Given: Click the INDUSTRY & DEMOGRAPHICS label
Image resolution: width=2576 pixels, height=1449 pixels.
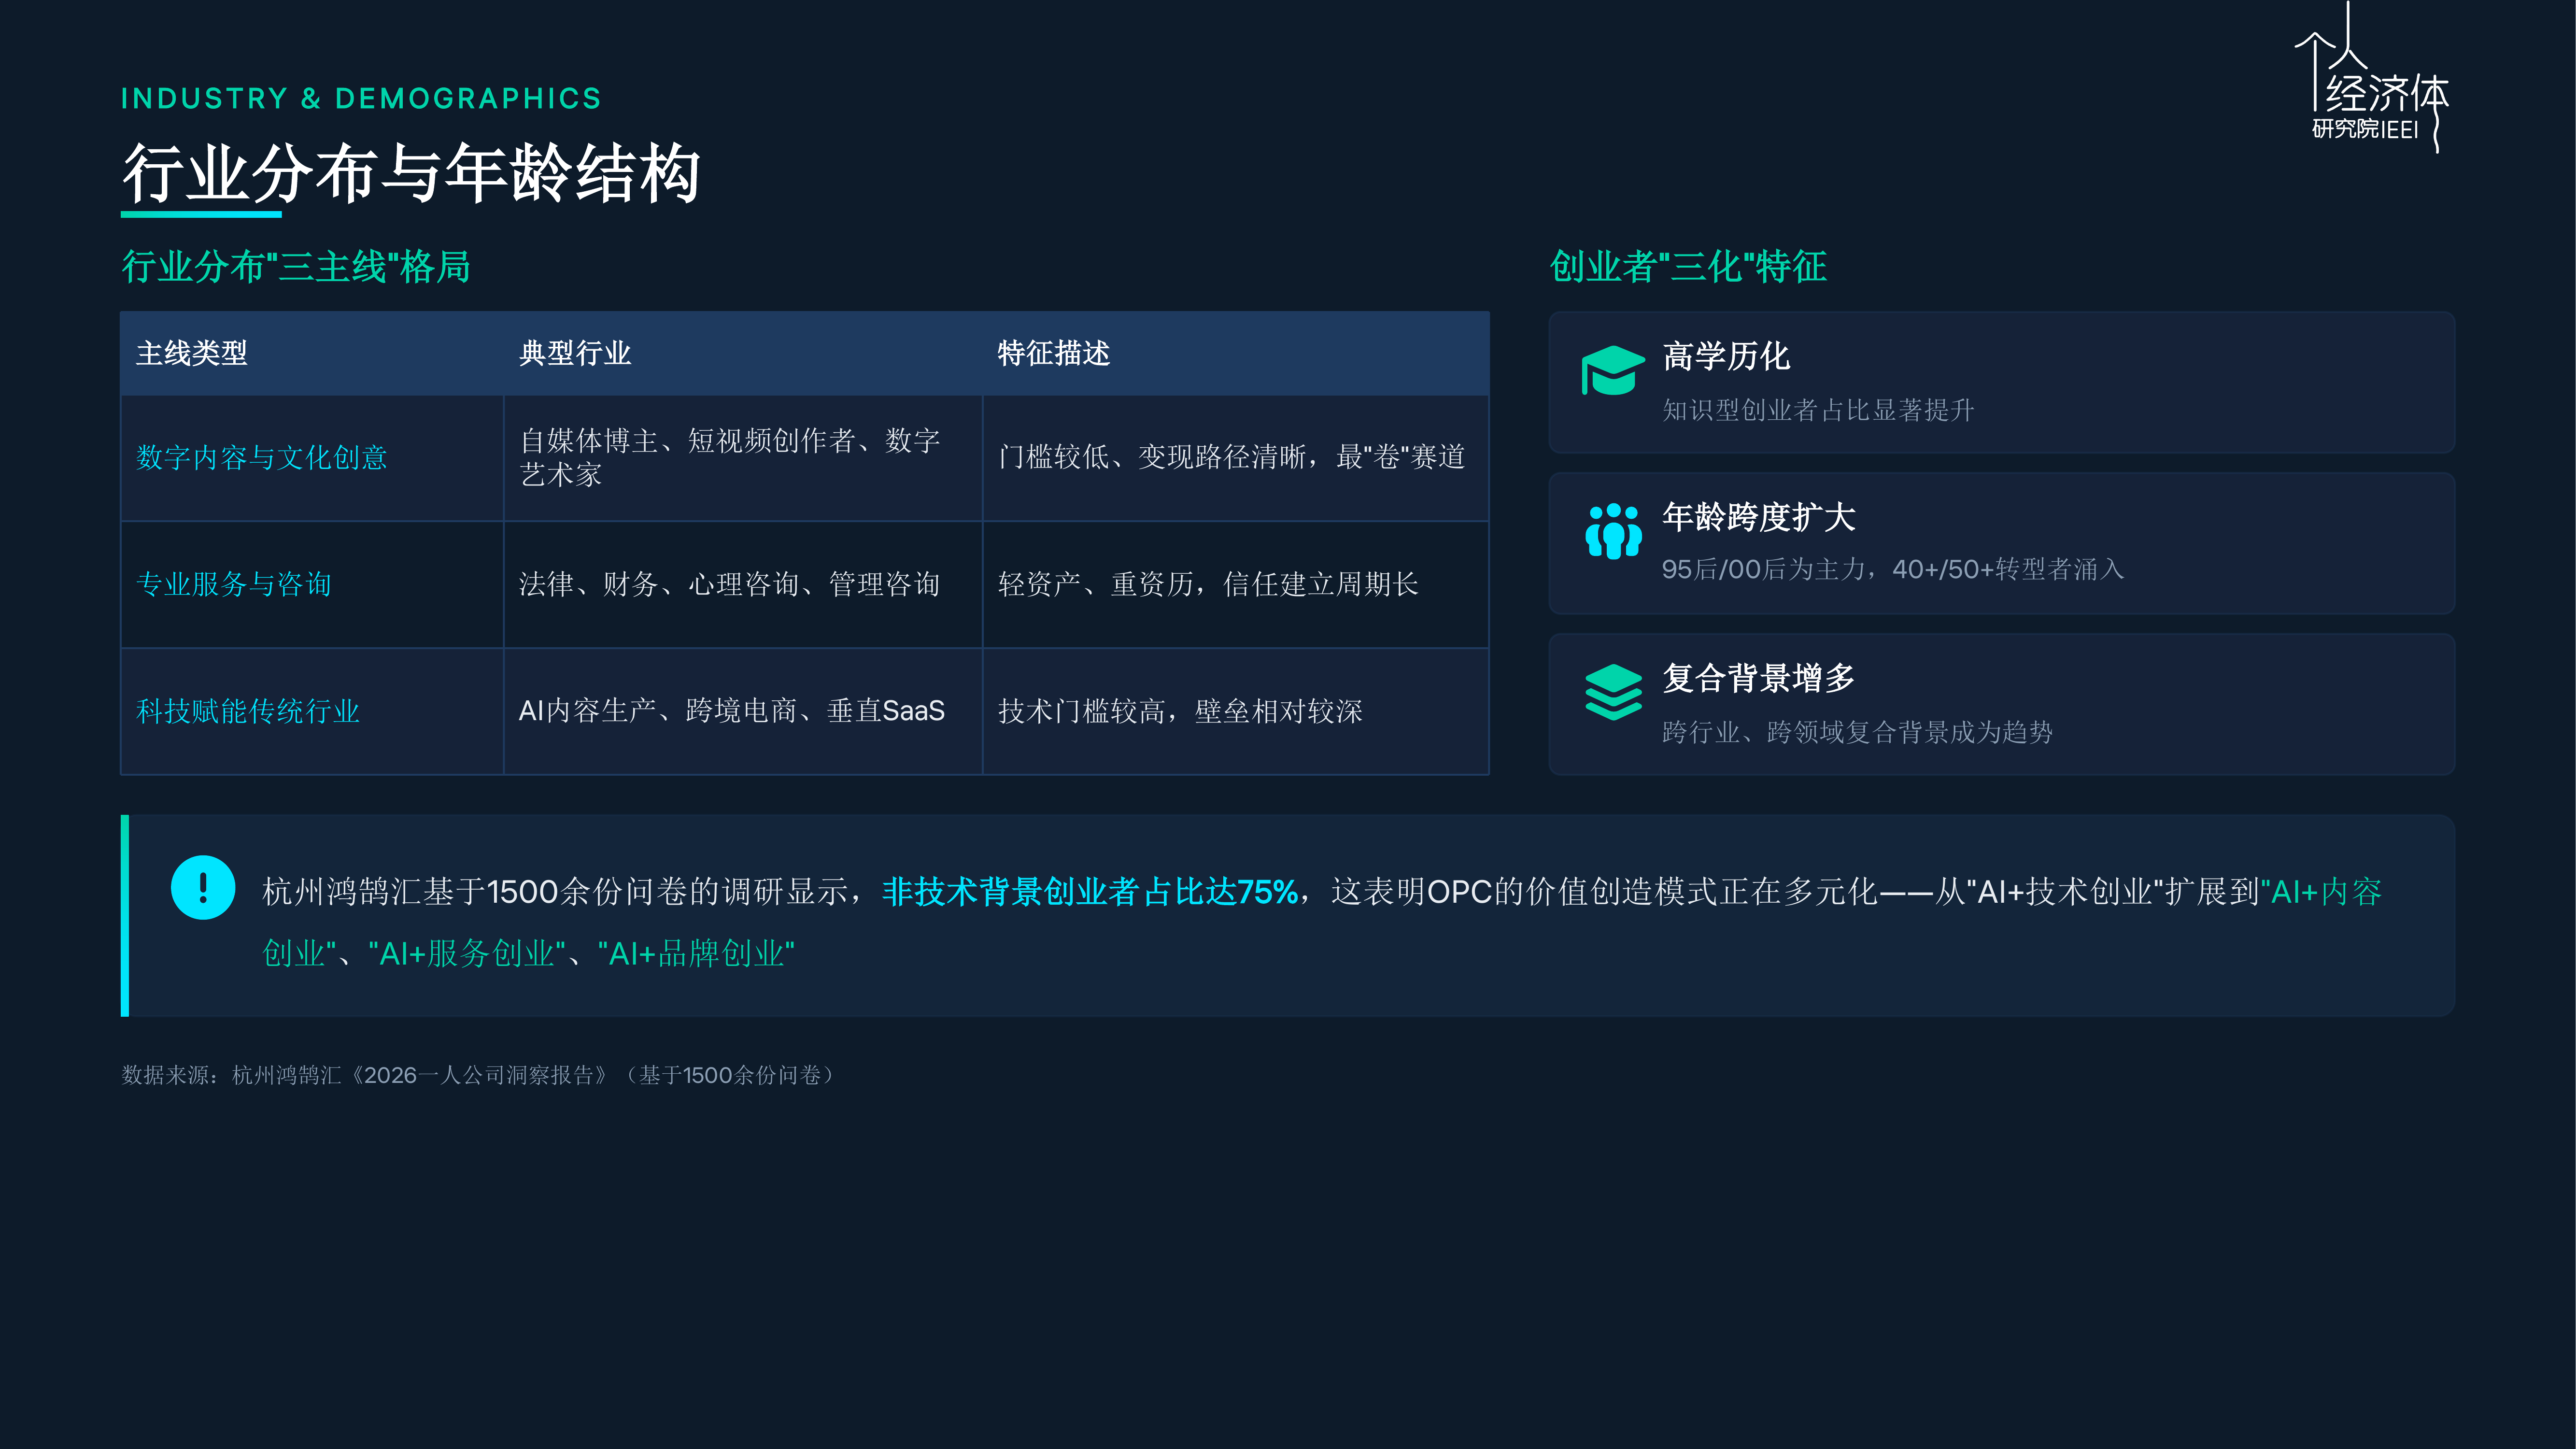Looking at the screenshot, I should point(361,98).
